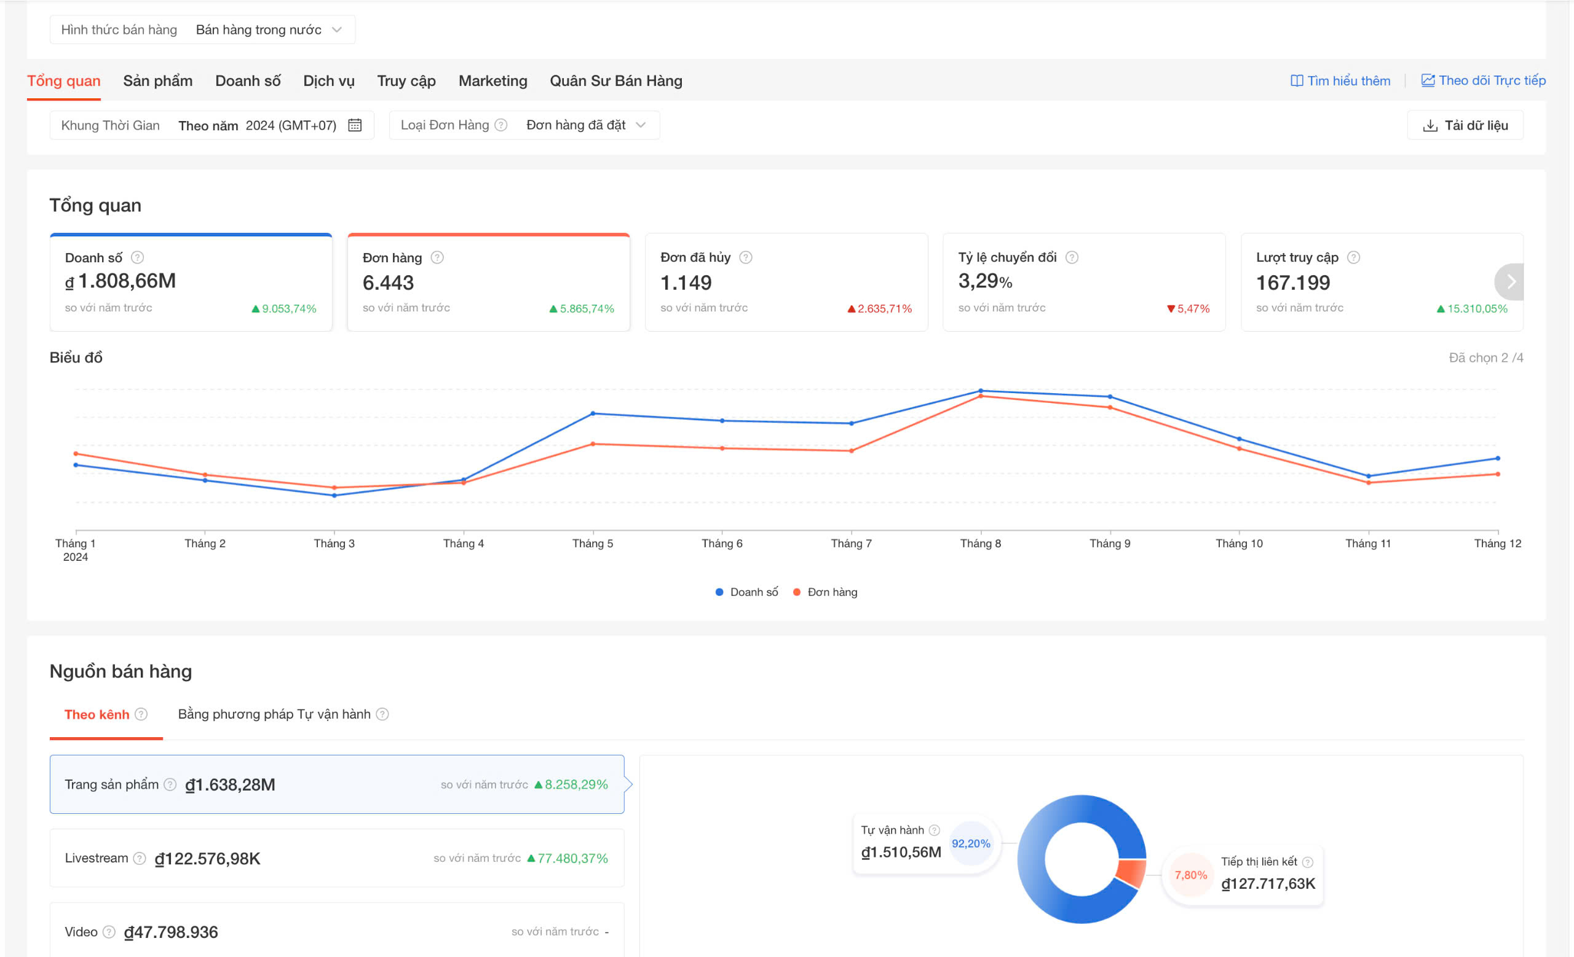Click the calendar icon in Khung Thời Gian

[x=355, y=125]
